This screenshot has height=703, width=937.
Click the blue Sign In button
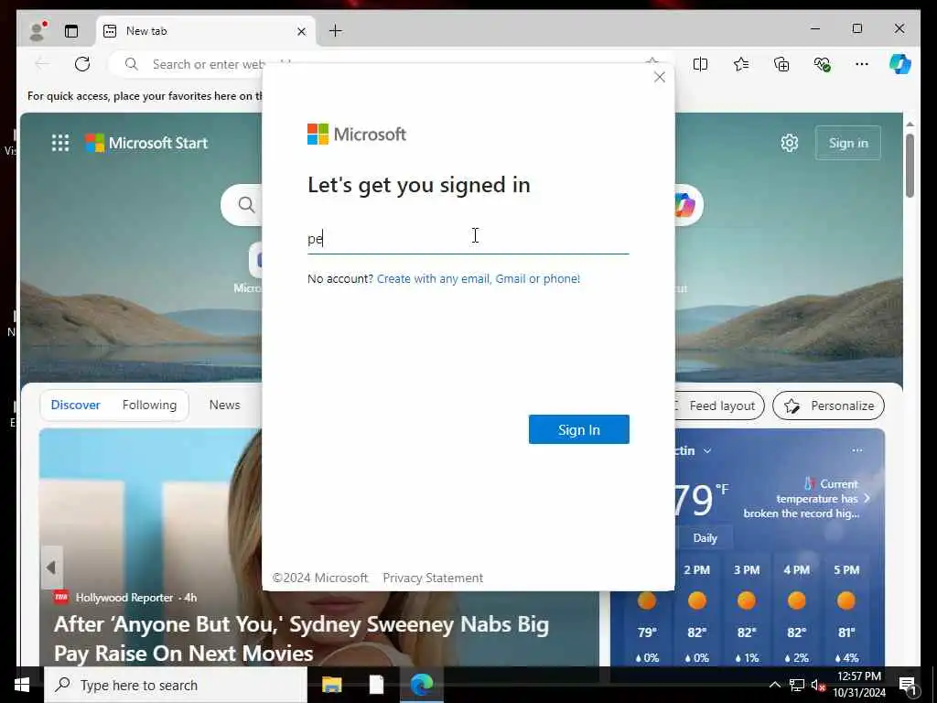(579, 429)
